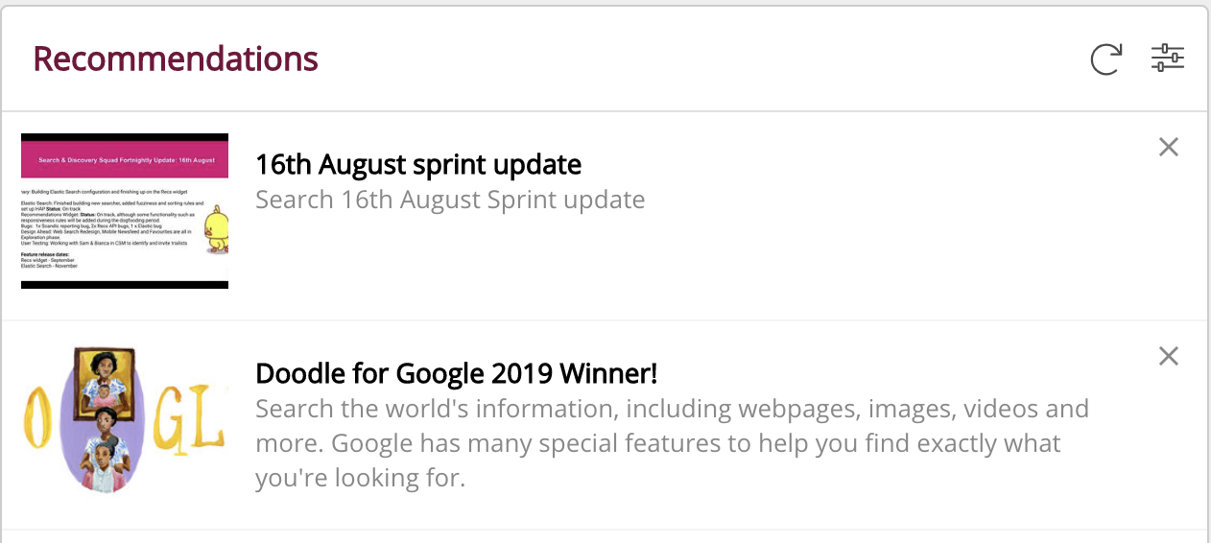Open the "16th August sprint update" title

(418, 165)
